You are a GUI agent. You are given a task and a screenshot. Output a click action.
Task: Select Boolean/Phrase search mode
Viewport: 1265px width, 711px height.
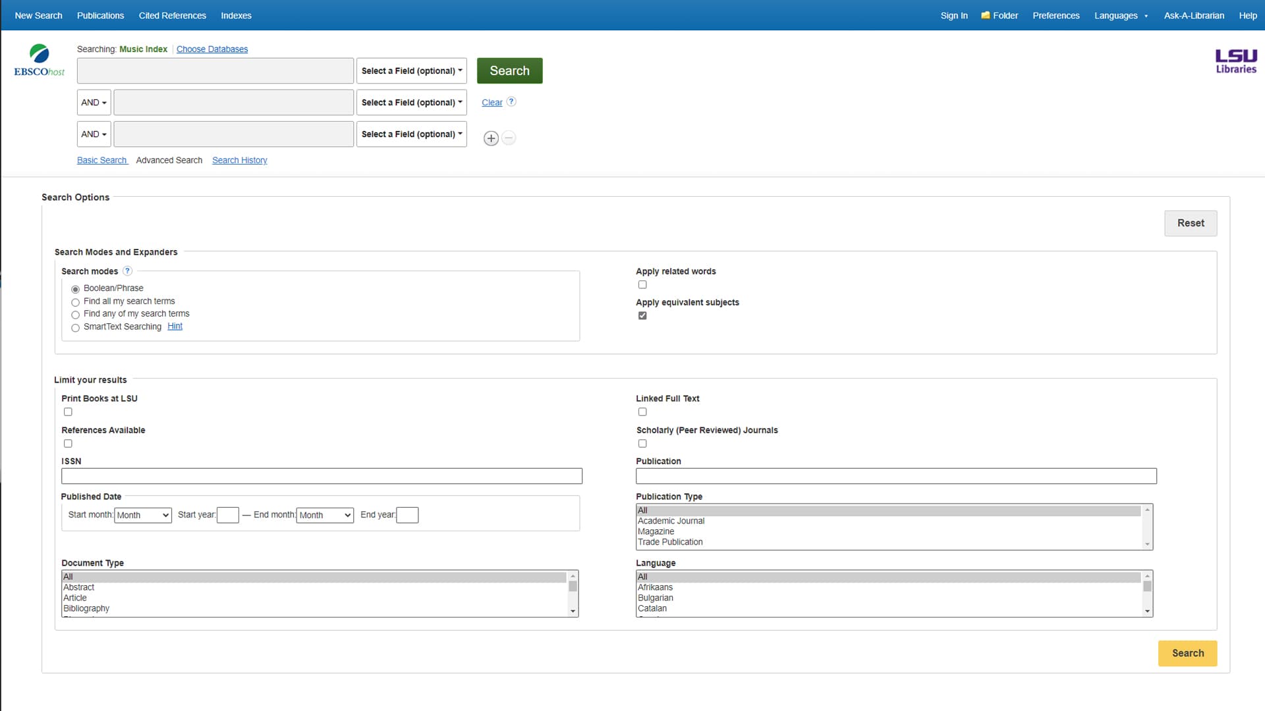point(75,289)
